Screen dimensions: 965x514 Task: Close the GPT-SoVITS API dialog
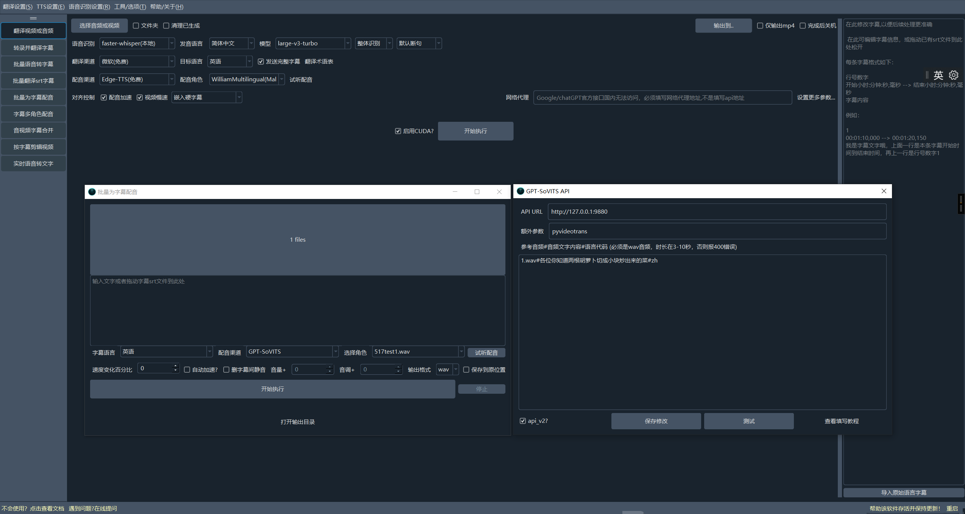[x=884, y=191]
